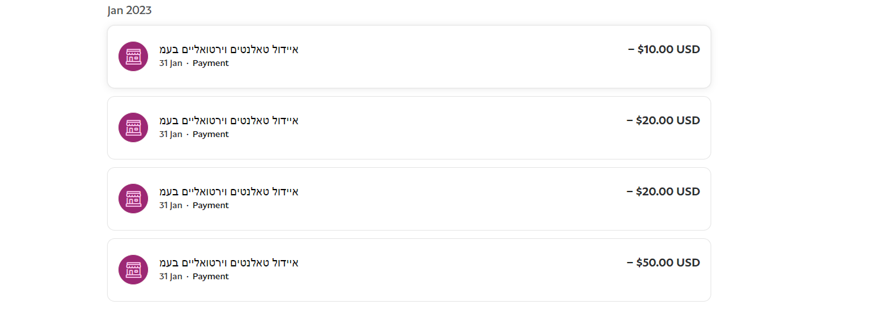The height and width of the screenshot is (310, 890).
Task: Click store icon on the second $20.00 payment
Action: pyautogui.click(x=133, y=199)
